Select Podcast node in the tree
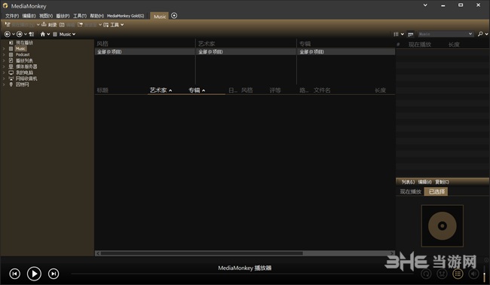Viewport: 490px width, 285px height. (23, 54)
